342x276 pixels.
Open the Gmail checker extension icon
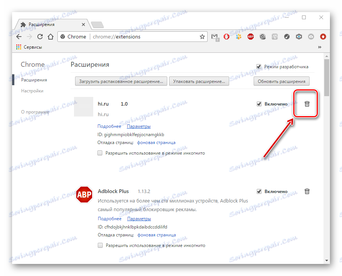click(x=215, y=37)
